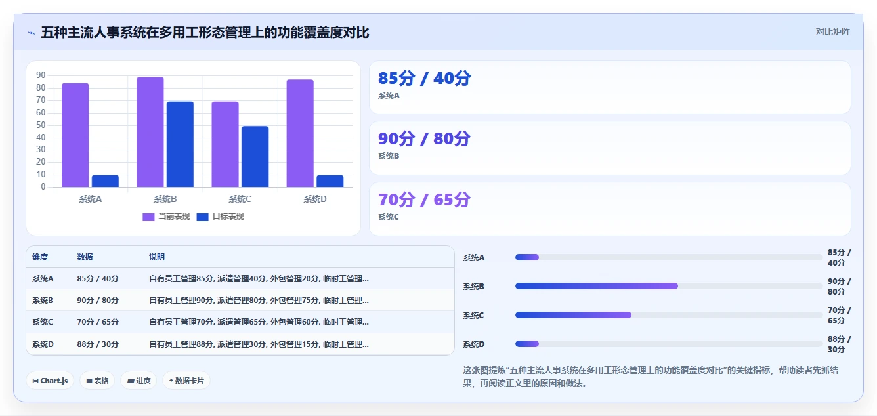
Task: Click the 说明 table column header
Action: (157, 257)
